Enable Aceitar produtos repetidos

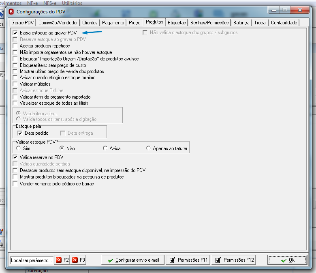coord(15,46)
